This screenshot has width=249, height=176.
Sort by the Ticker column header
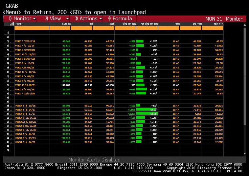19,24
